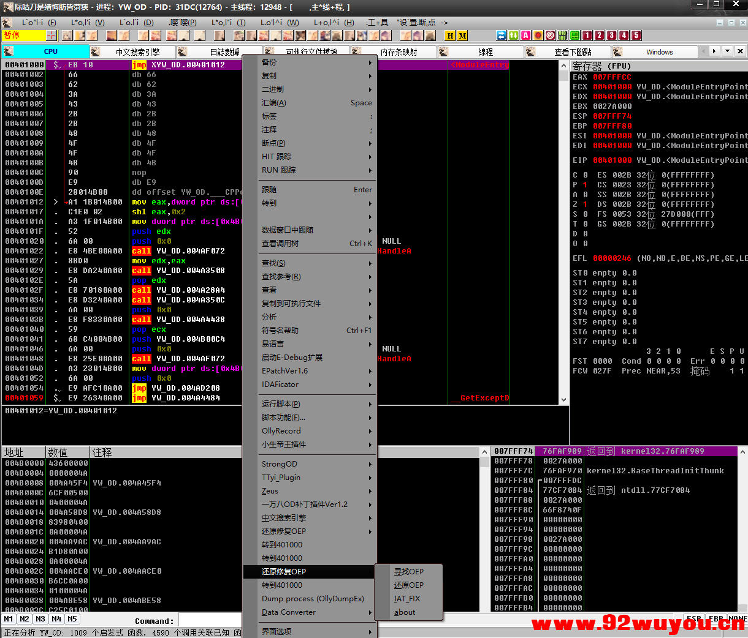
Task: Click the numbered '1' toolbar icon
Action: (x=586, y=35)
